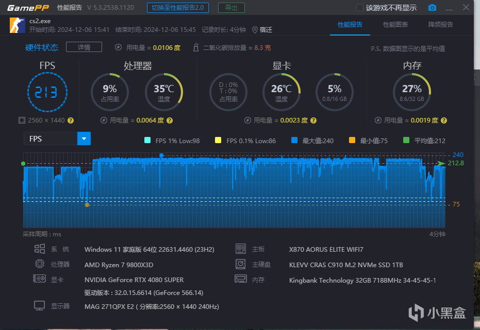This screenshot has width=480, height=330.
Task: Click the NVIDIA GeForce RTX 4080 SUPER text
Action: (x=134, y=280)
